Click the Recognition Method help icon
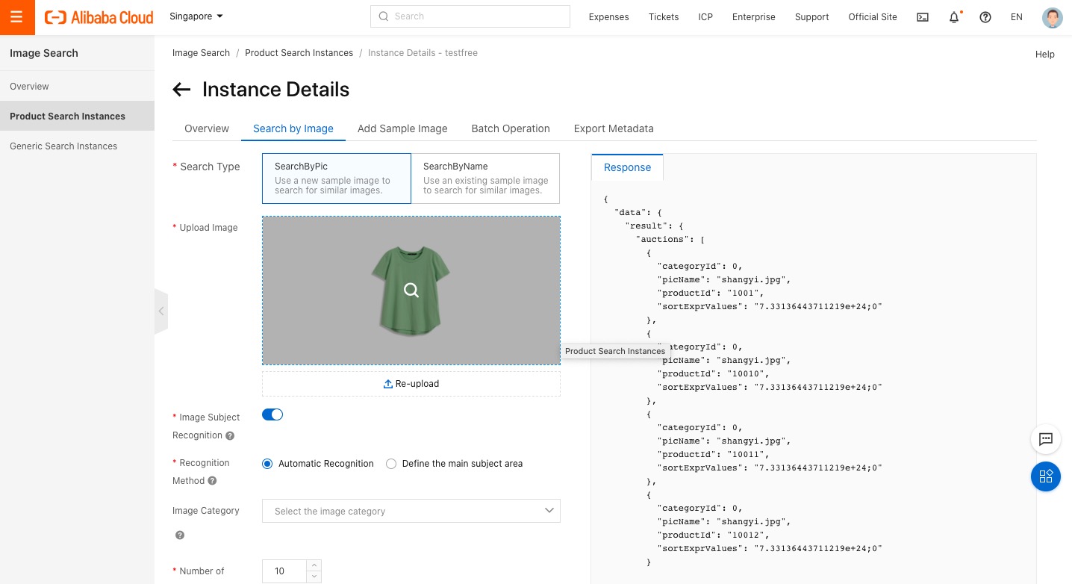Image resolution: width=1072 pixels, height=584 pixels. (212, 481)
